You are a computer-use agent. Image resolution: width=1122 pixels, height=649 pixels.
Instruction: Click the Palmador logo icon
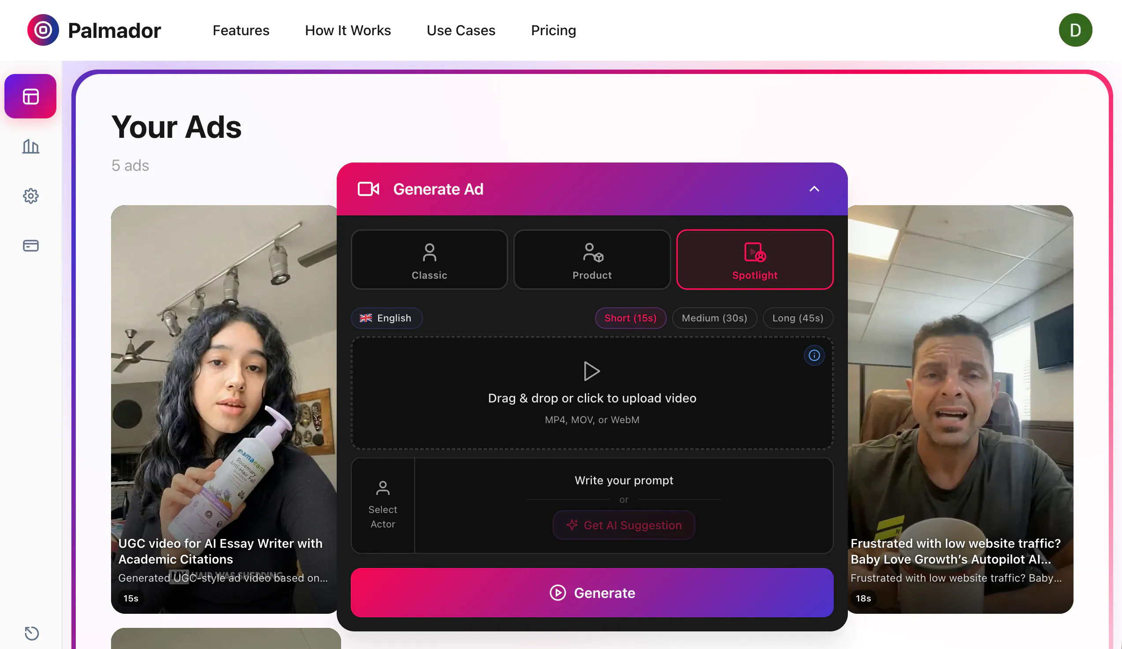click(x=43, y=30)
